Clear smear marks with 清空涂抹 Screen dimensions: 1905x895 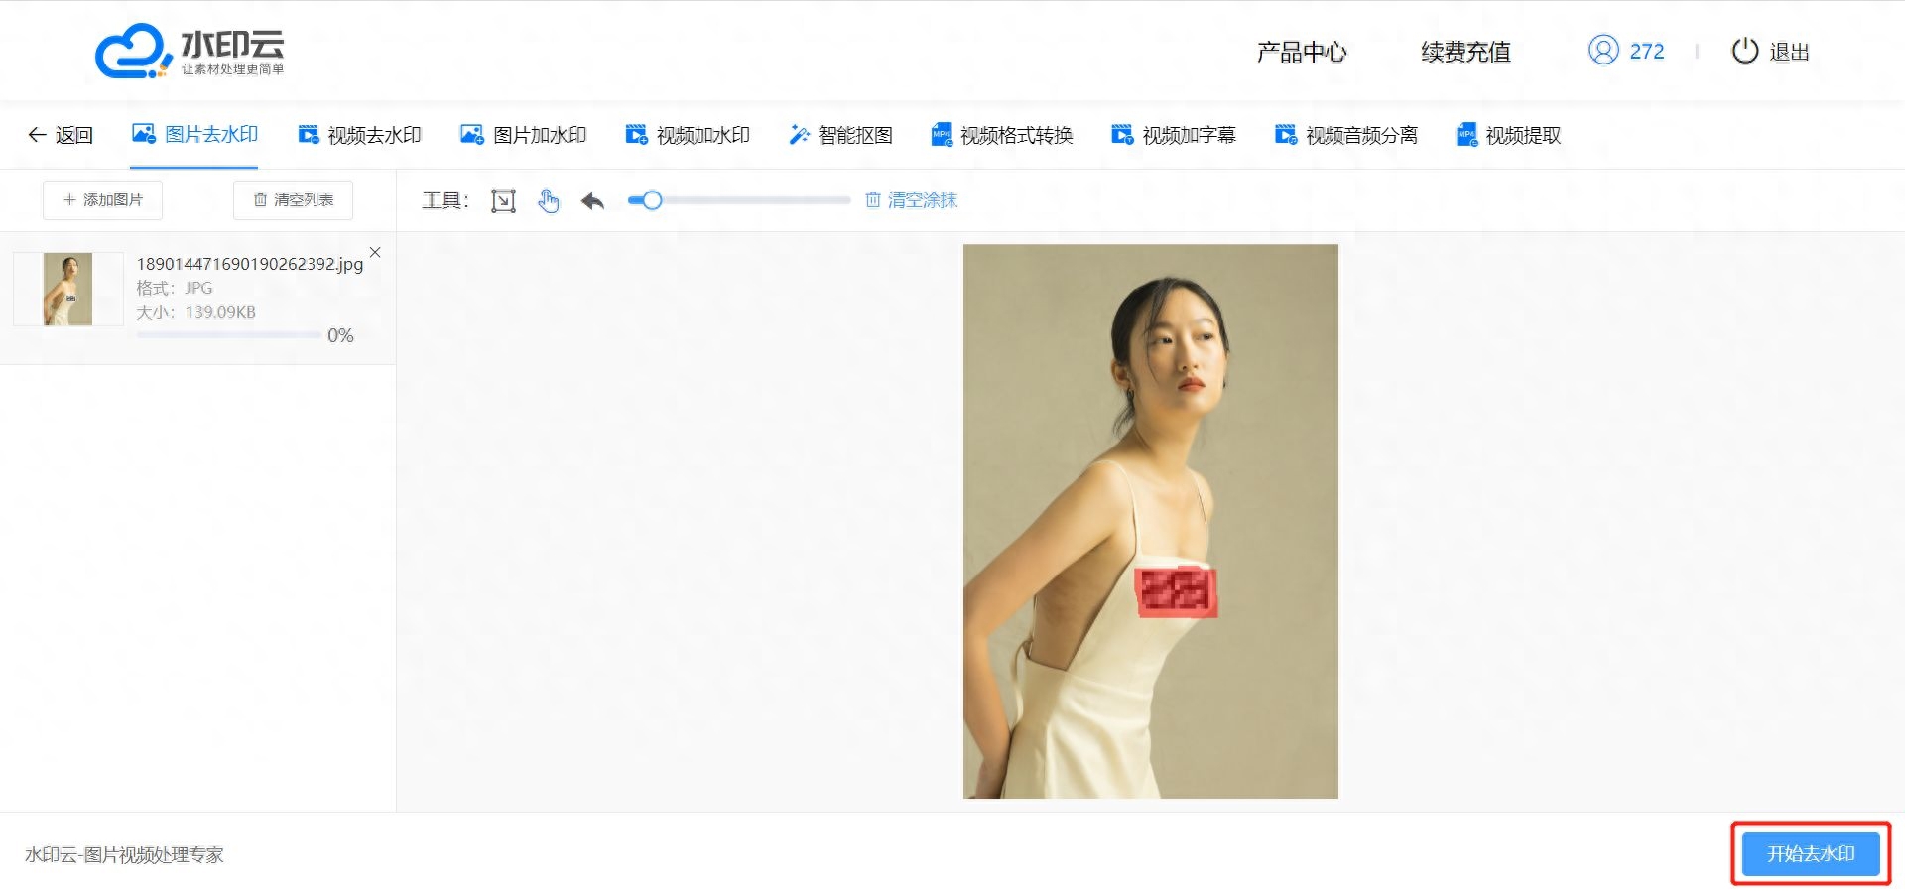pos(911,200)
